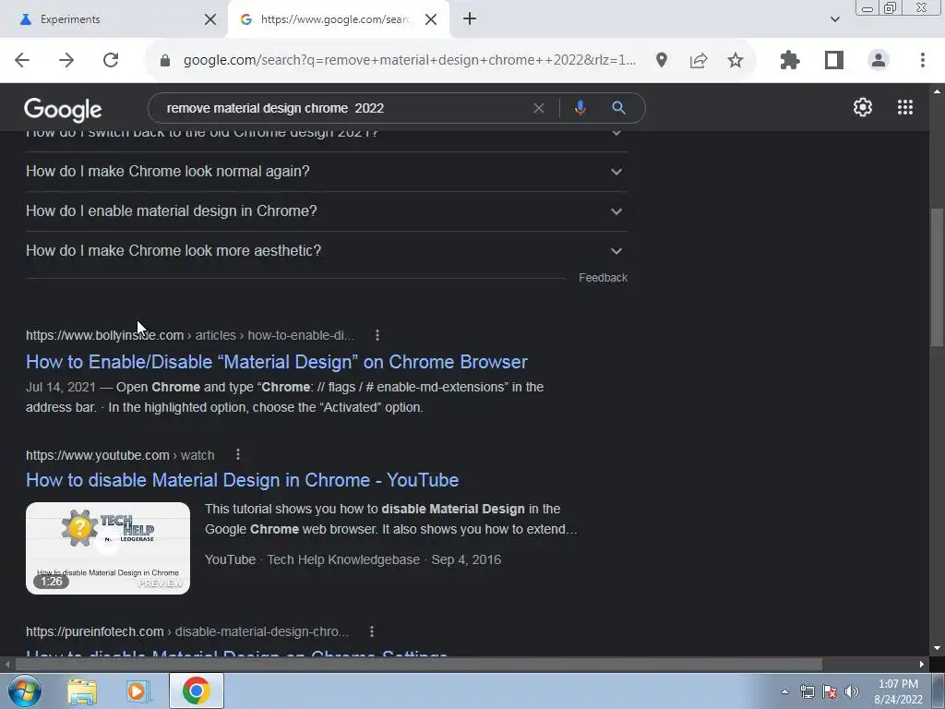This screenshot has width=945, height=709.
Task: Open the bollyinside.com URL breadcrumb
Action: (x=190, y=335)
